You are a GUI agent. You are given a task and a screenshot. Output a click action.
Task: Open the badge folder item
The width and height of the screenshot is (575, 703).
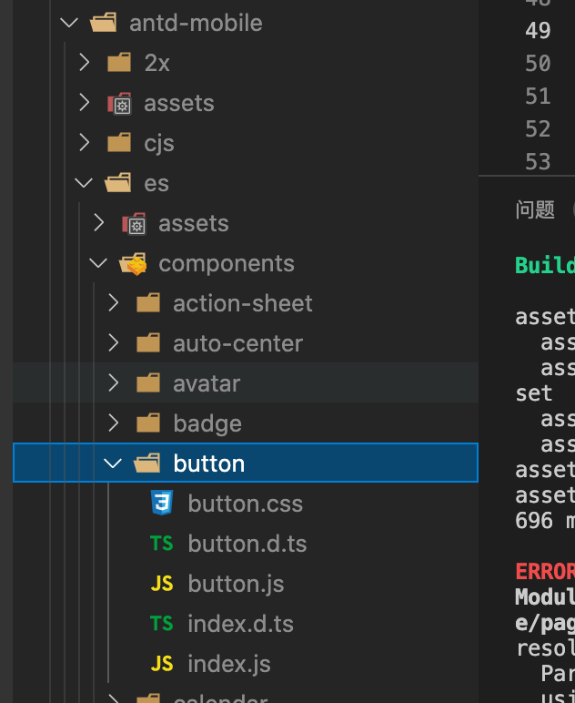[x=207, y=423]
